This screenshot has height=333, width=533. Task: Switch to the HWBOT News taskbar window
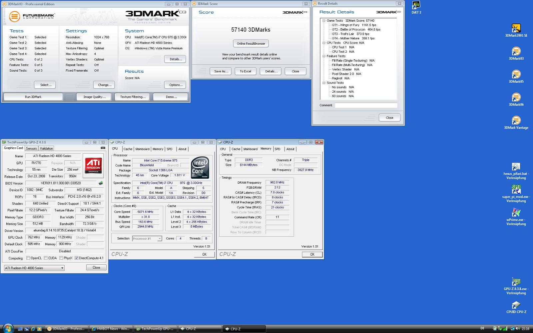111,329
